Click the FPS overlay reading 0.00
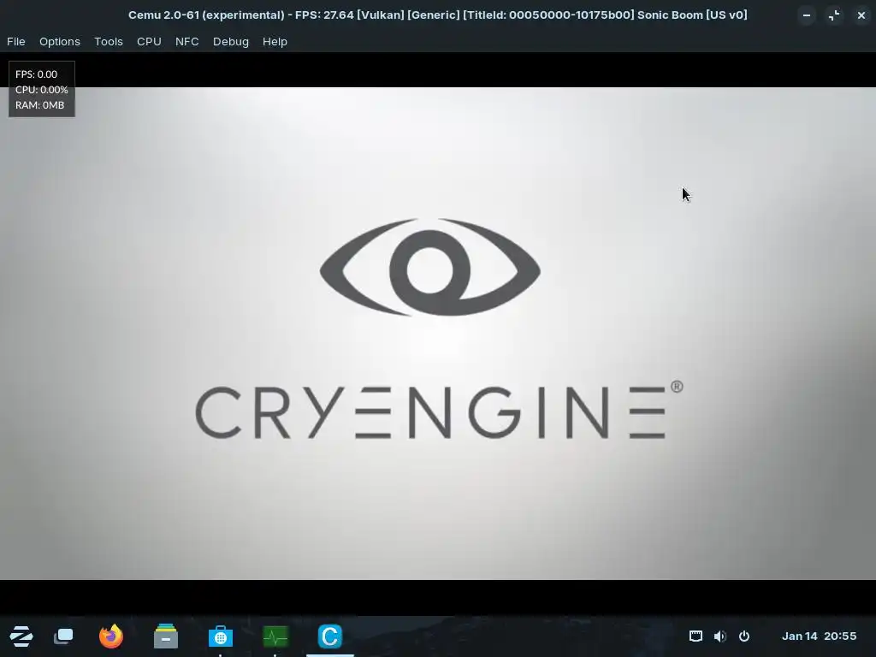Screen dimensions: 876x657 tap(36, 74)
